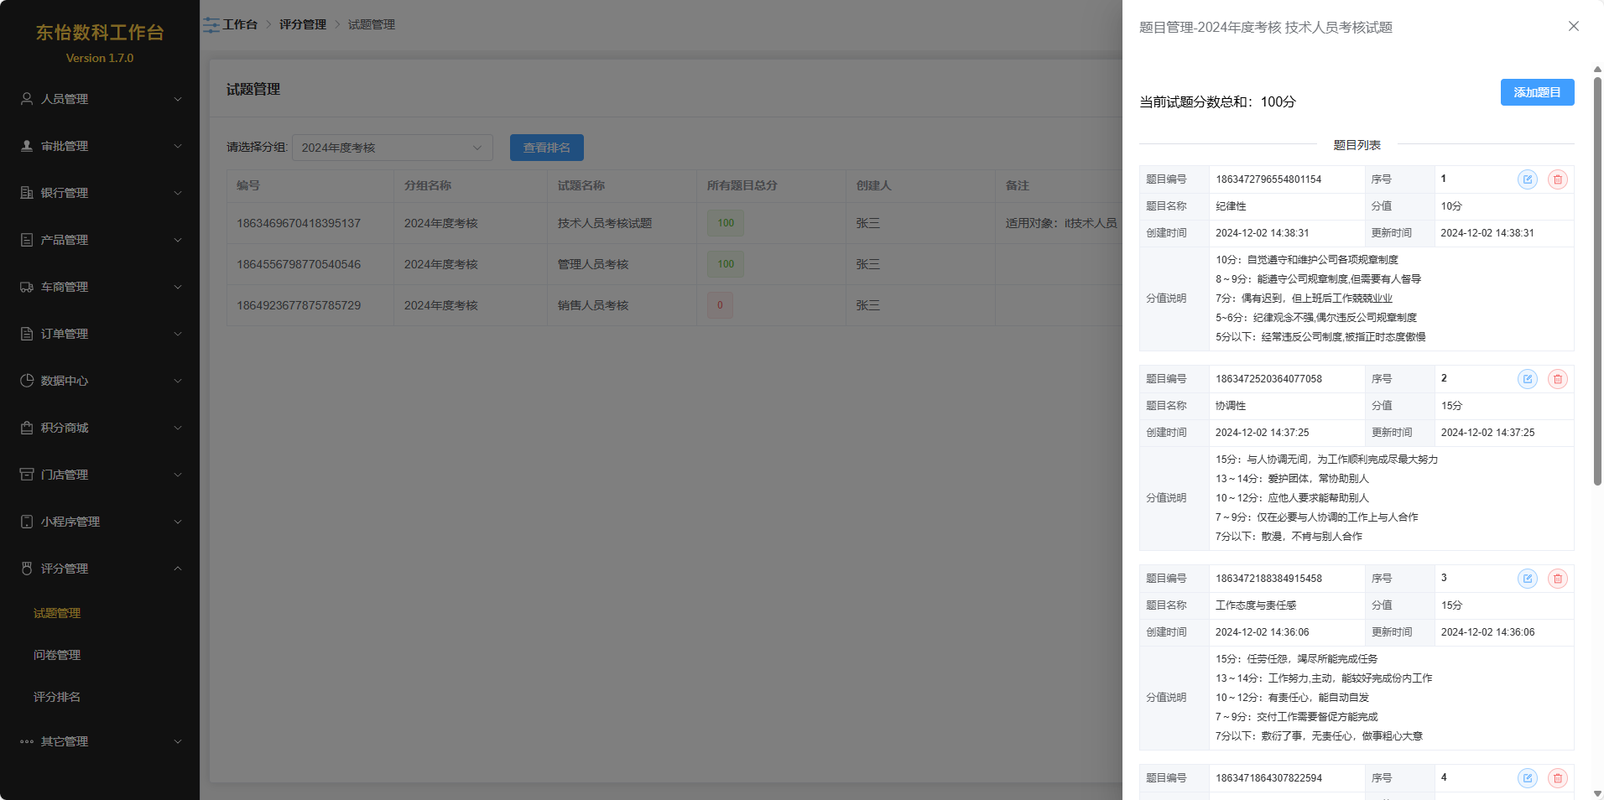The height and width of the screenshot is (800, 1604).
Task: Edit question 3 工作态度与责任感
Action: [x=1527, y=579]
